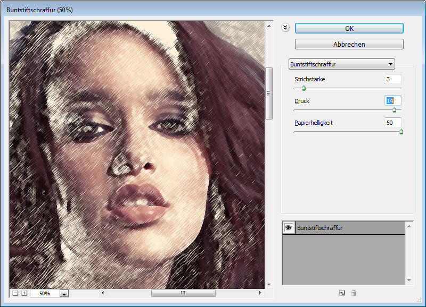Click preview vertical scrollbar up arrow

click(x=269, y=26)
